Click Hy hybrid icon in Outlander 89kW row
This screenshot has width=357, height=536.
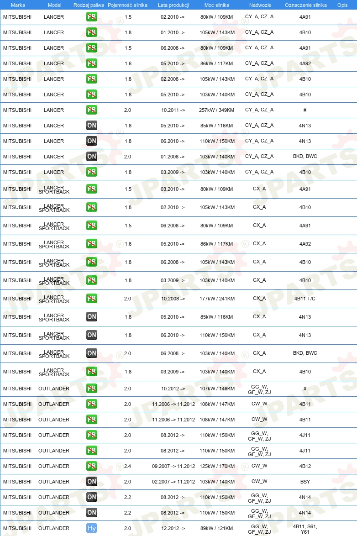click(x=91, y=528)
